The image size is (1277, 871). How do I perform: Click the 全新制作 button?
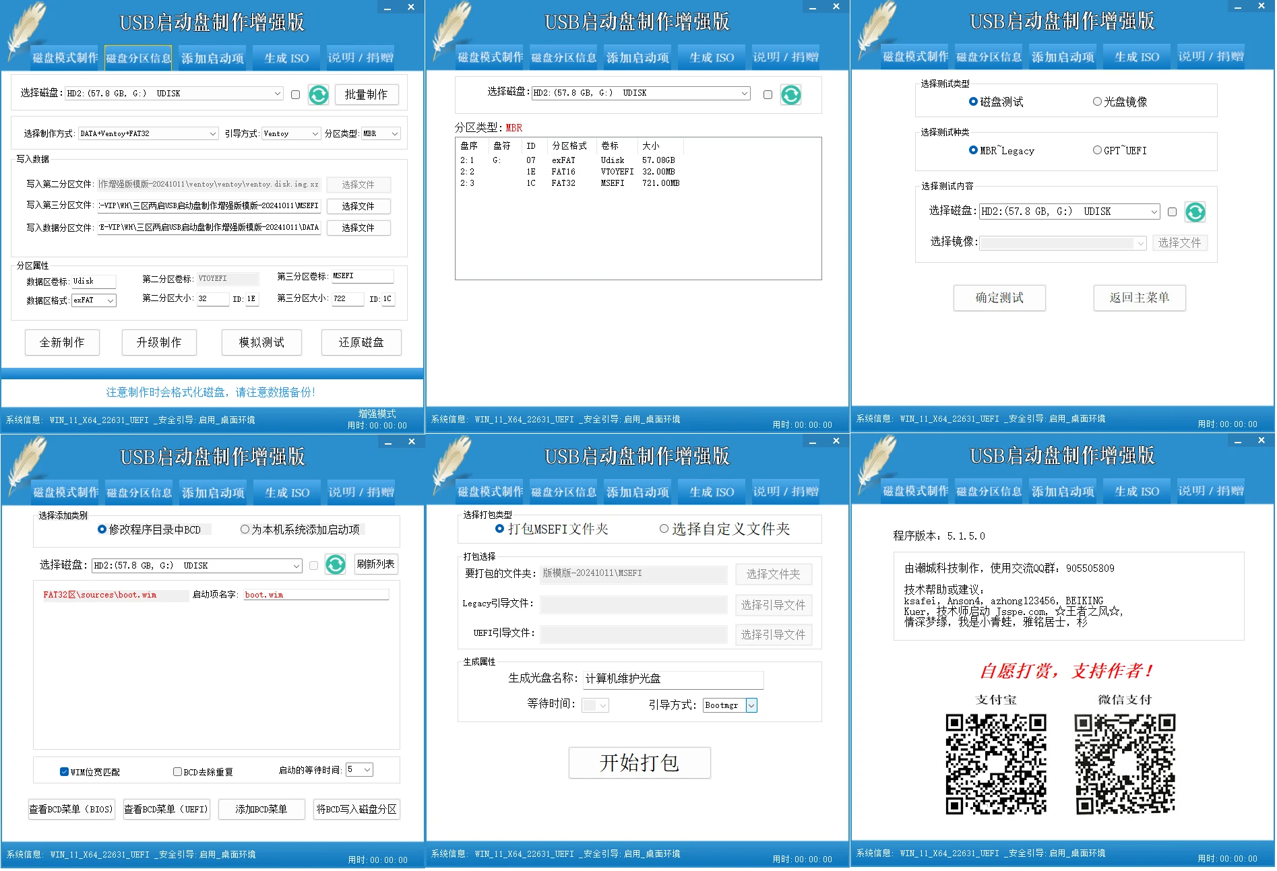pyautogui.click(x=62, y=342)
